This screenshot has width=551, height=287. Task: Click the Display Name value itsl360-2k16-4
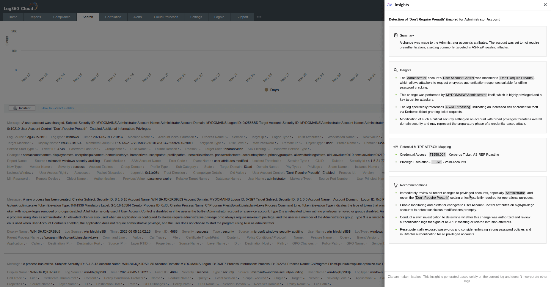tap(71, 143)
